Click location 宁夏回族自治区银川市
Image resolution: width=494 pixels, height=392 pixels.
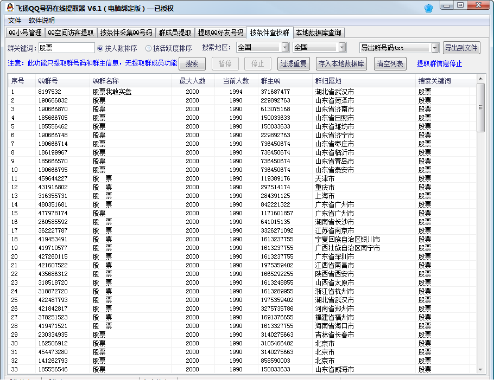[x=347, y=240]
